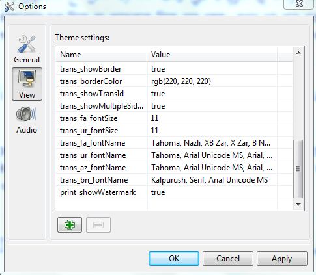
Task: Click the Value column header
Action: point(212,55)
